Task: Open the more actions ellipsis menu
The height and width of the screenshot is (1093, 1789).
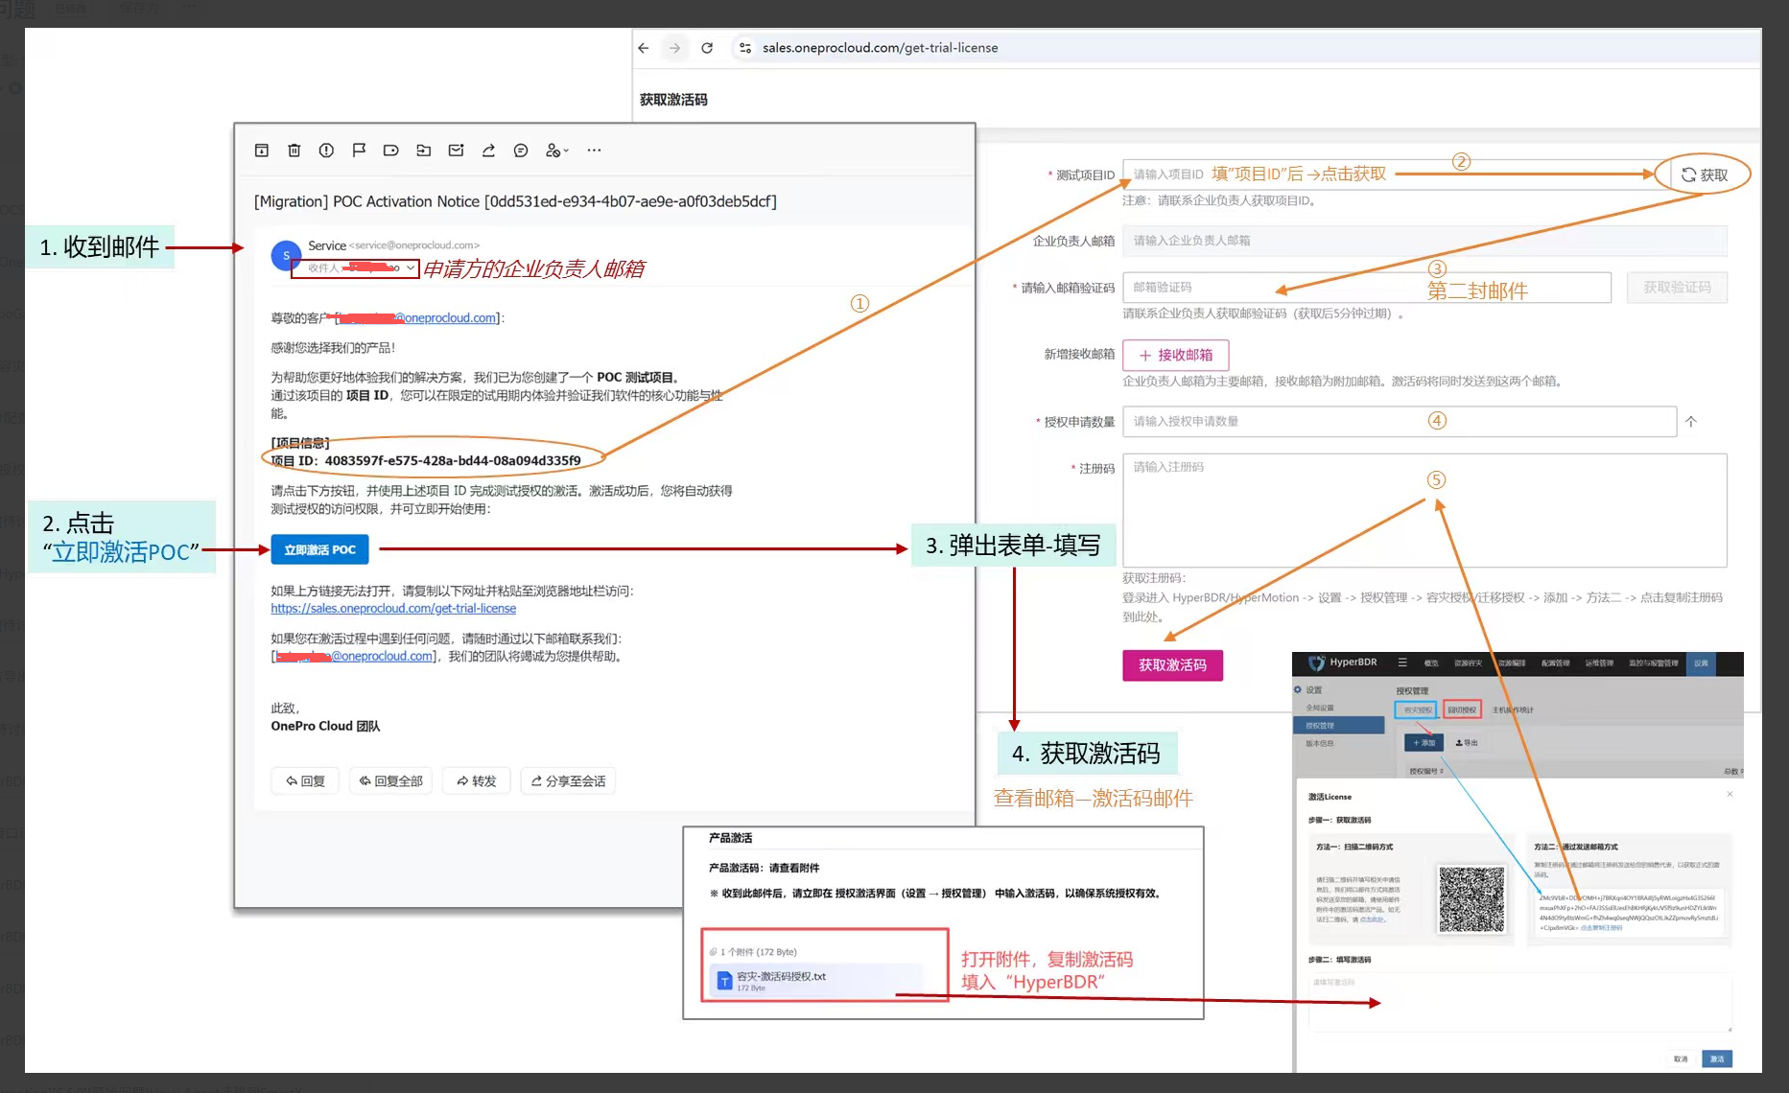Action: point(594,151)
